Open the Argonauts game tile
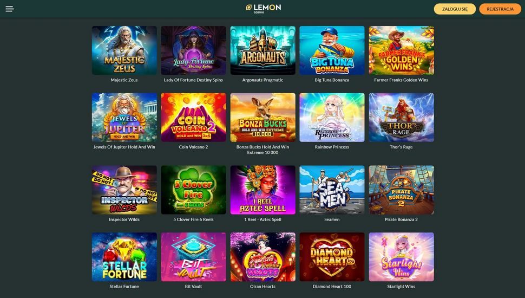 coord(263,50)
